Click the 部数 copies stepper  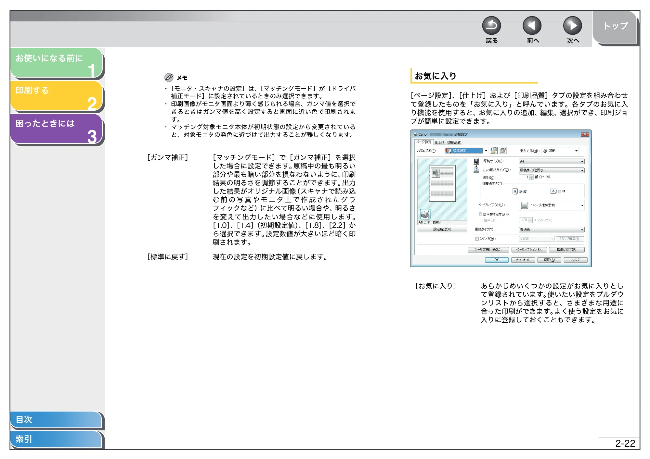[531, 177]
